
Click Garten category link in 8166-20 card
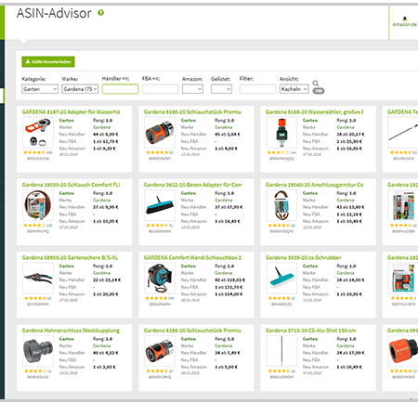[189, 120]
